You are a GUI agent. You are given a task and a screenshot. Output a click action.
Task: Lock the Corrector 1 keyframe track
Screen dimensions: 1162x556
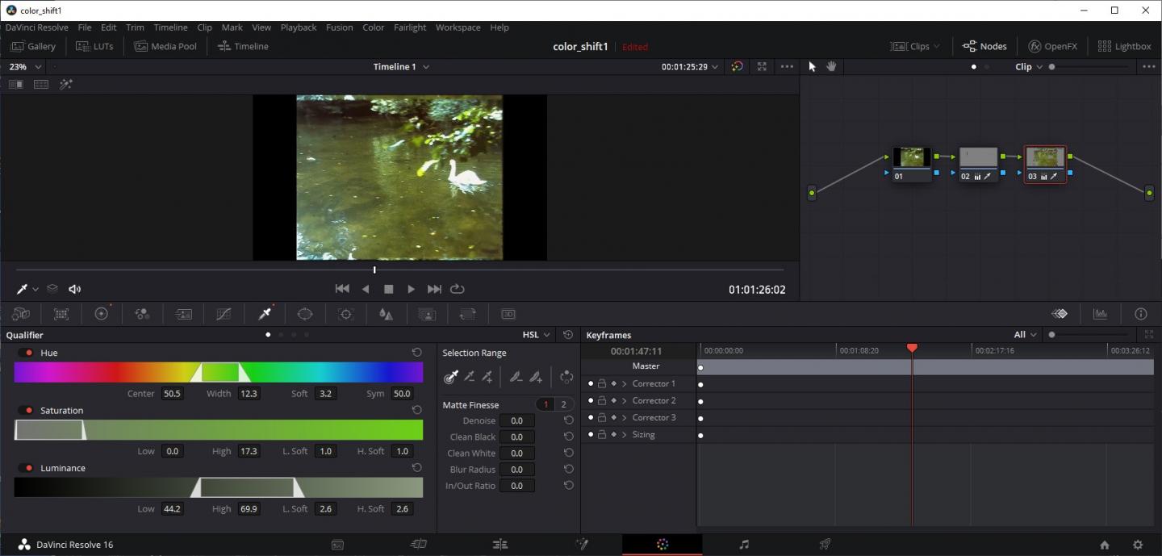pos(602,383)
